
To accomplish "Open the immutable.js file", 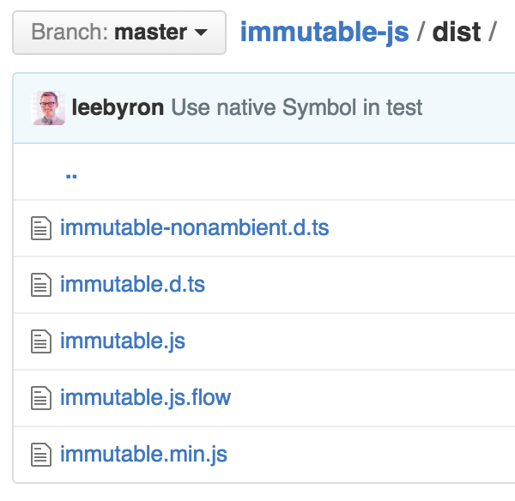I will pyautogui.click(x=123, y=341).
